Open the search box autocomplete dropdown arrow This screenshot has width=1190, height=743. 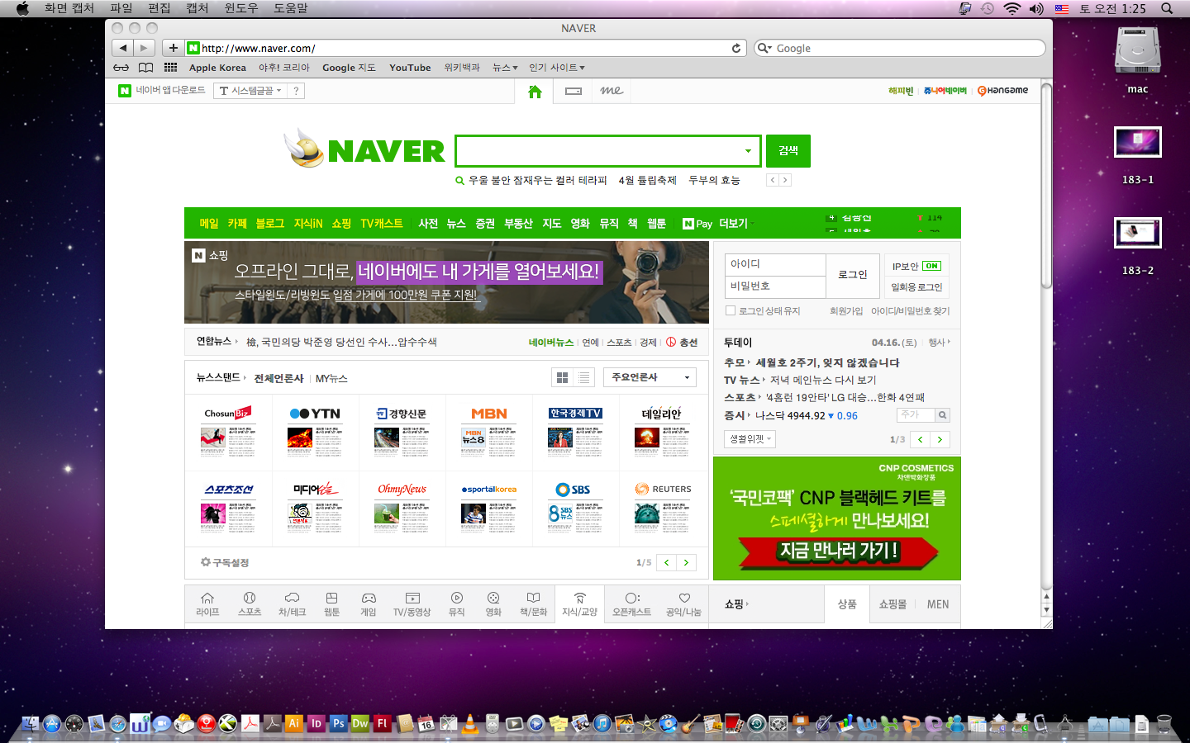(x=748, y=151)
